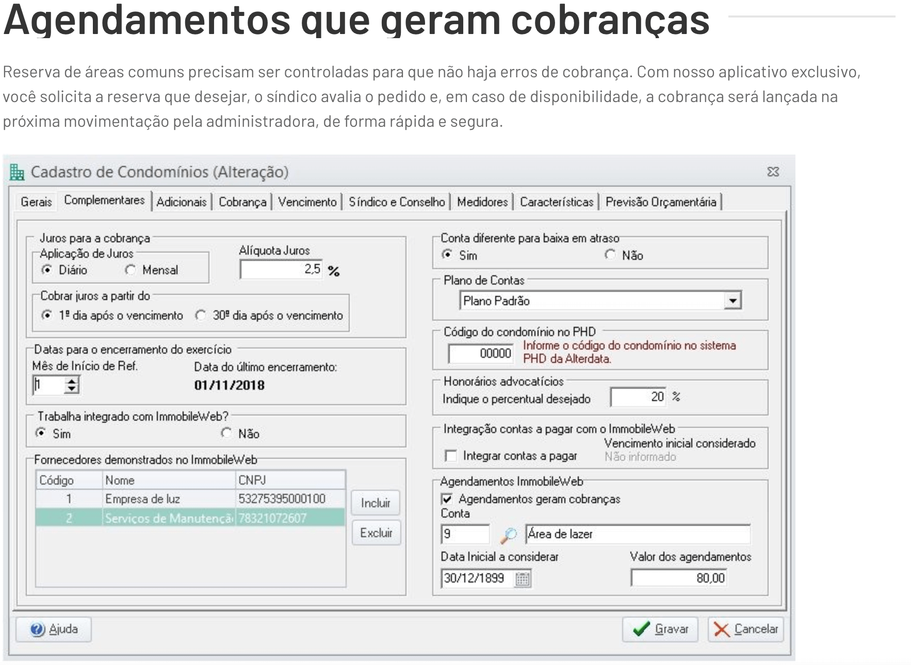Click the Alíquota Juros field with 2,5
The height and width of the screenshot is (665, 911).
(x=281, y=269)
